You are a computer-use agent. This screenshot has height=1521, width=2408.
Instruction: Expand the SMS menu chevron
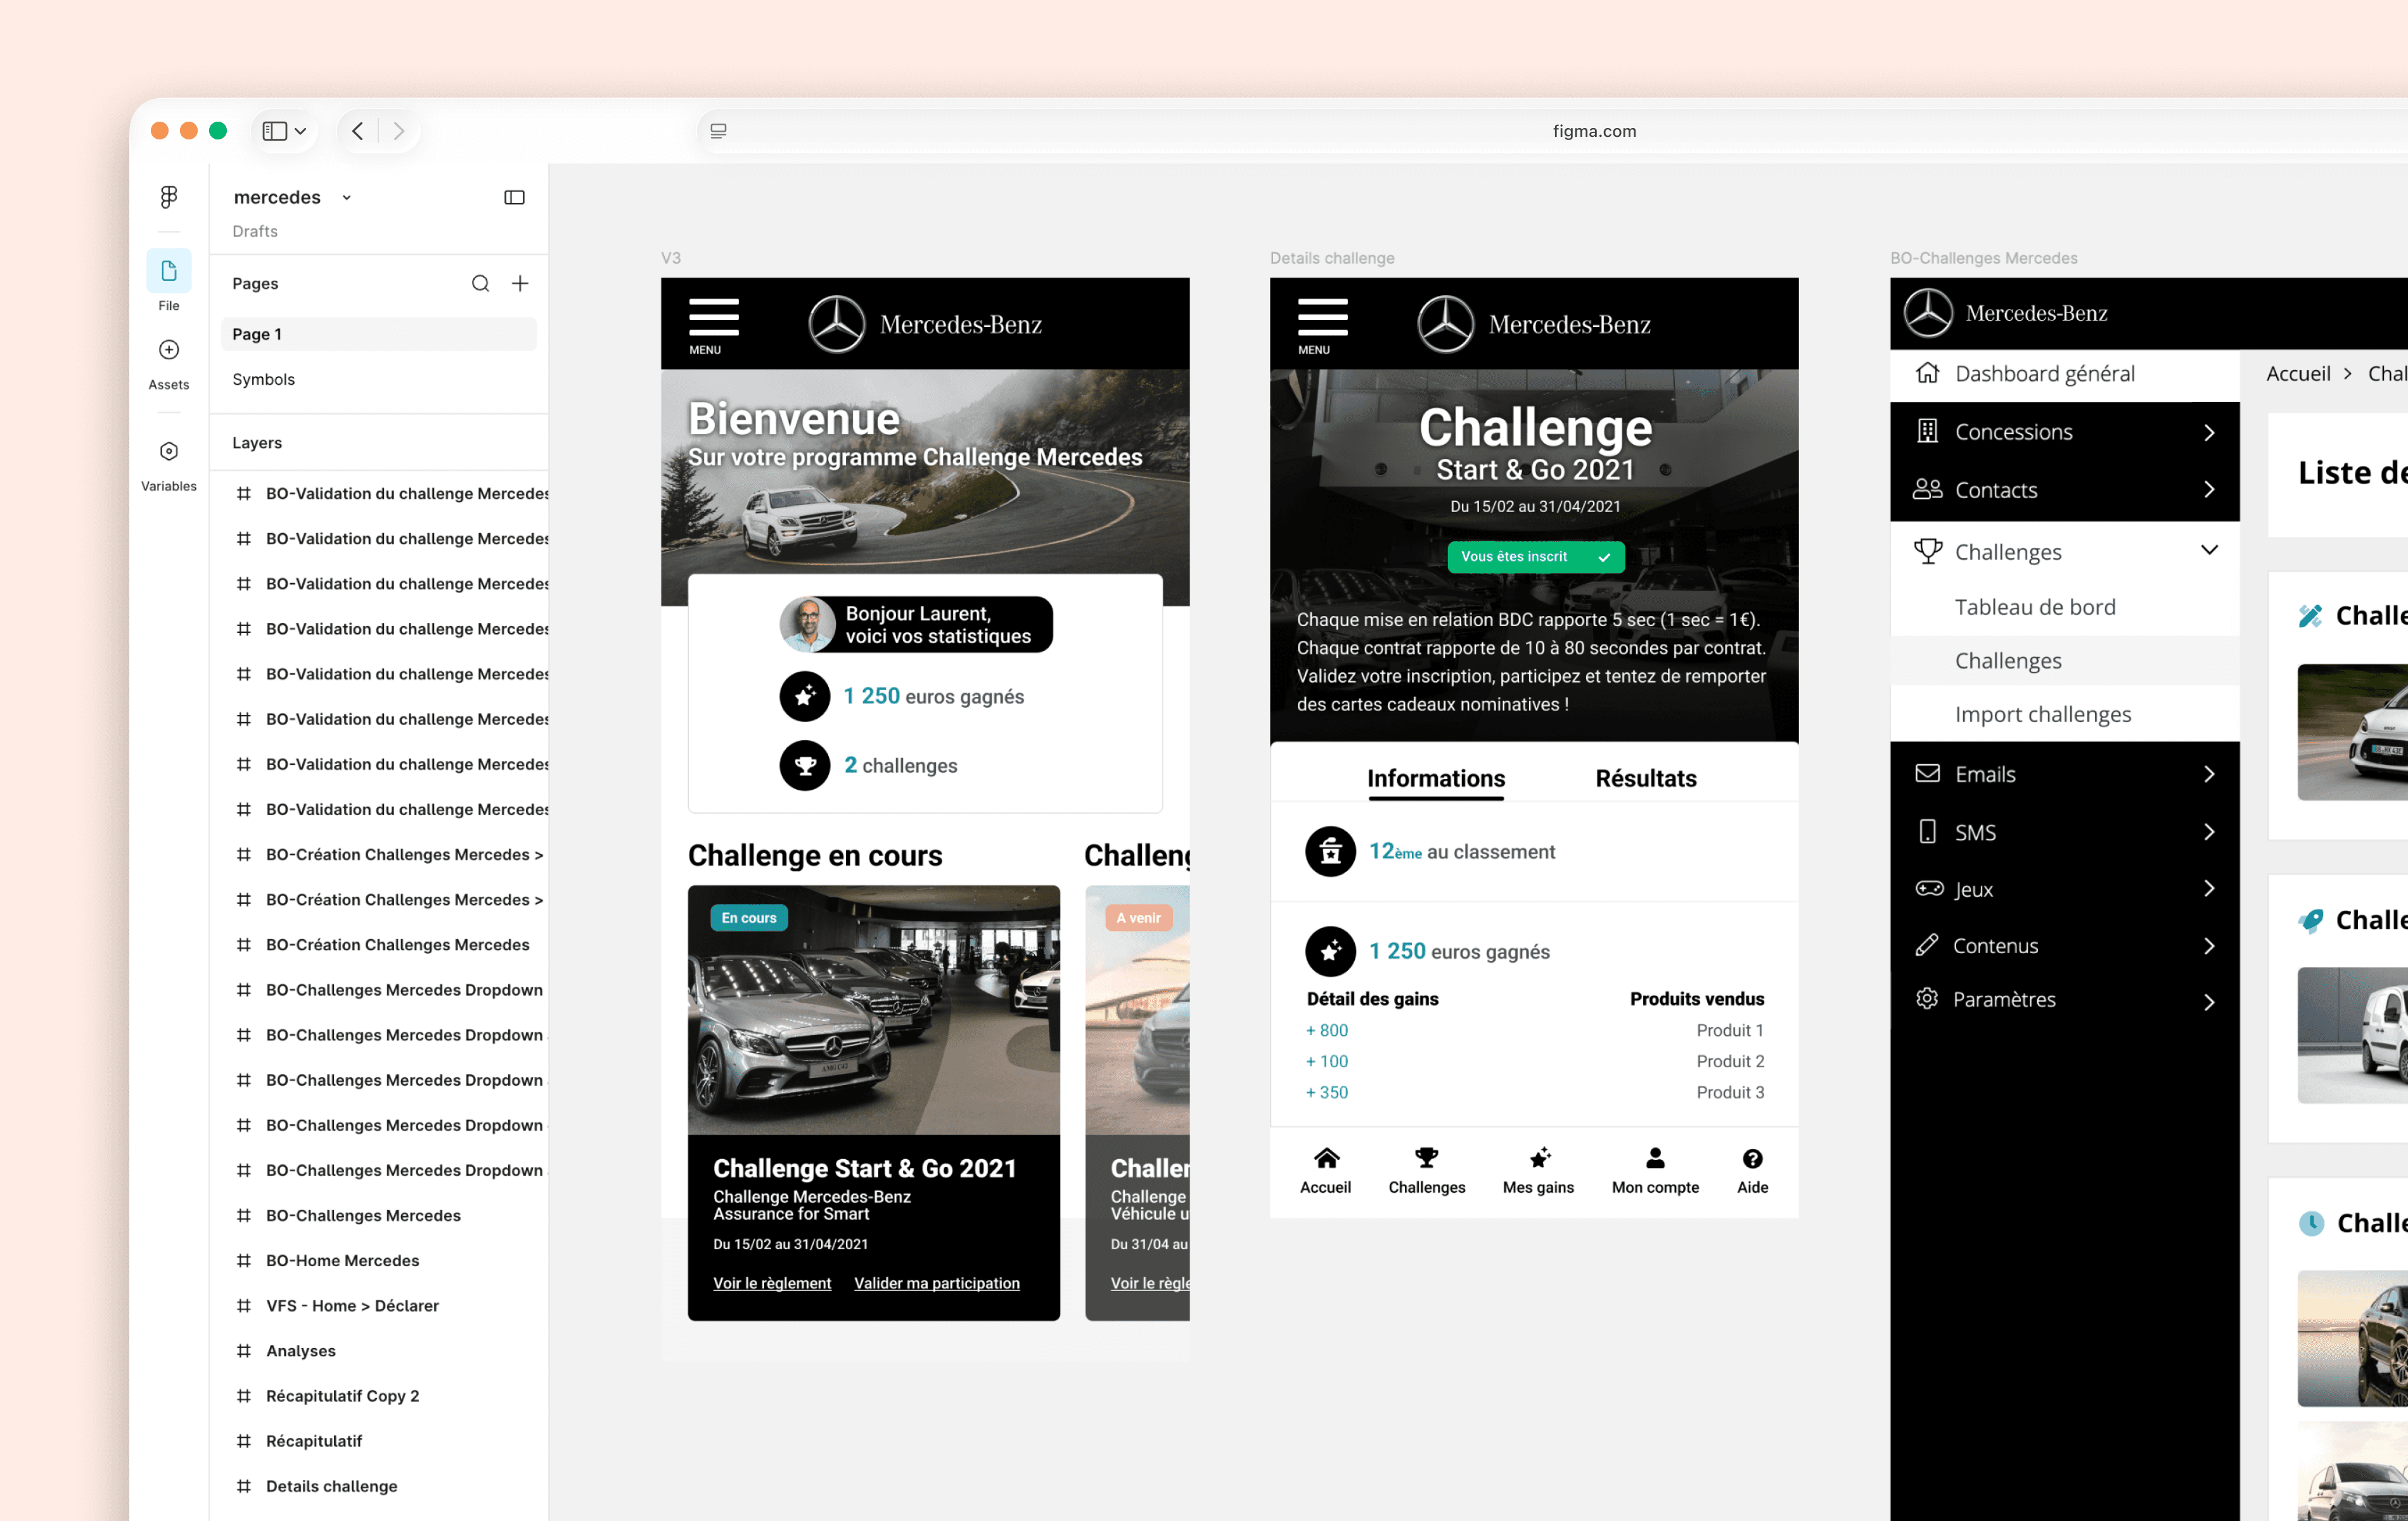(2210, 832)
